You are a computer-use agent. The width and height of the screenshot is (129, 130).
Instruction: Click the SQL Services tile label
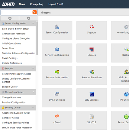92,100
